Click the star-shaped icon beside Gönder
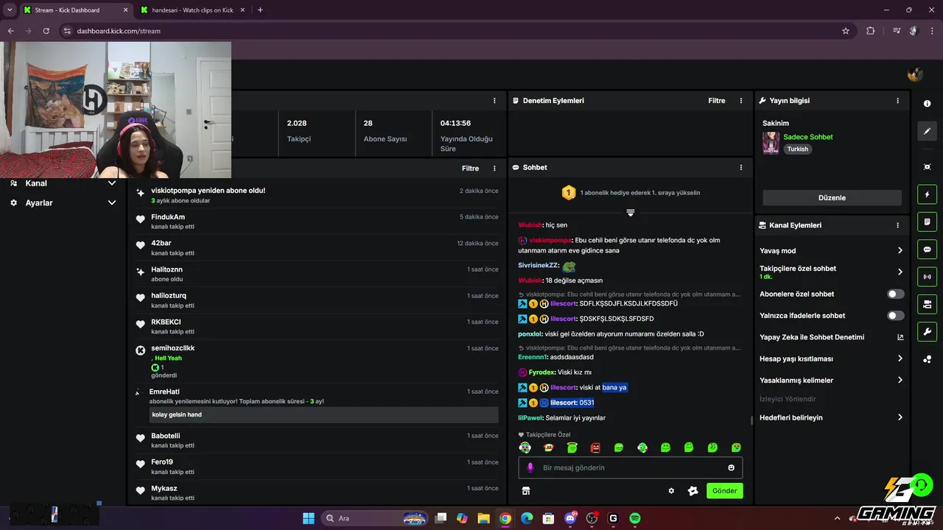The width and height of the screenshot is (943, 530). 693,491
